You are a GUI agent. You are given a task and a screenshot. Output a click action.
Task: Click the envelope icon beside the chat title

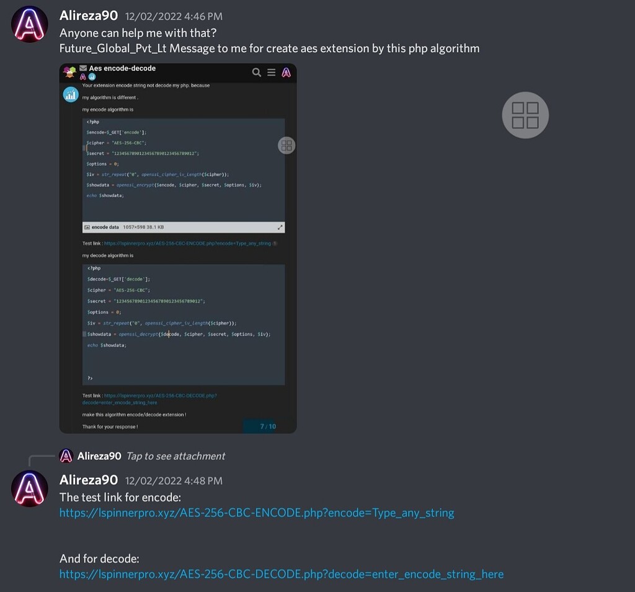pyautogui.click(x=82, y=68)
